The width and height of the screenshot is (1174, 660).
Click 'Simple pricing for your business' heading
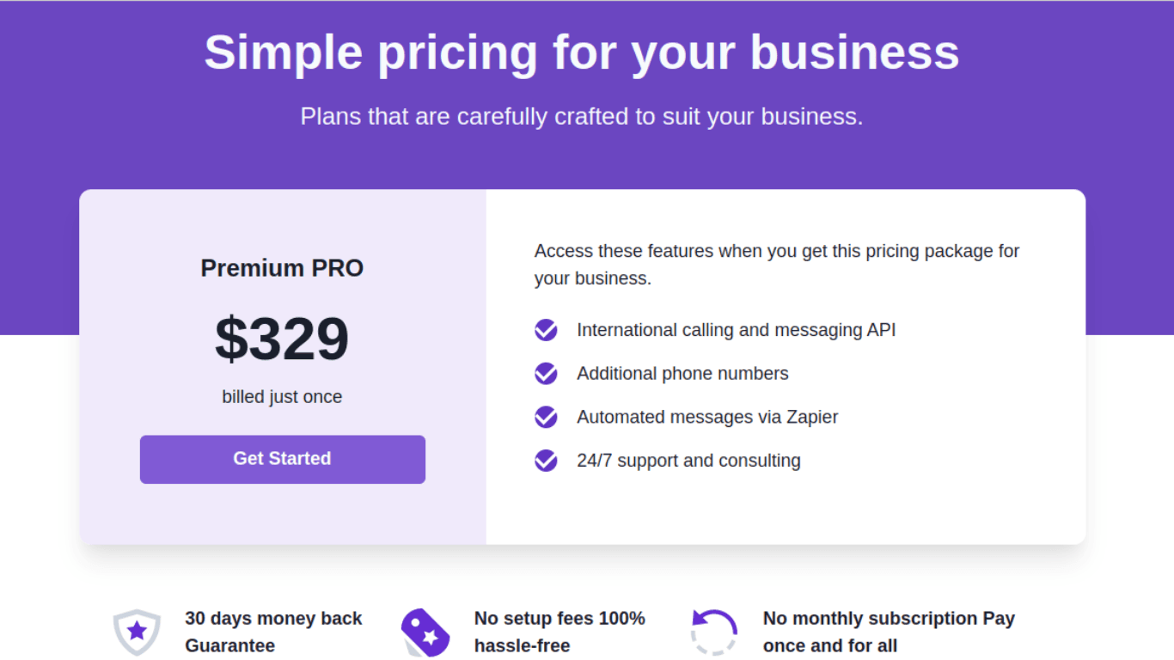[x=582, y=52]
